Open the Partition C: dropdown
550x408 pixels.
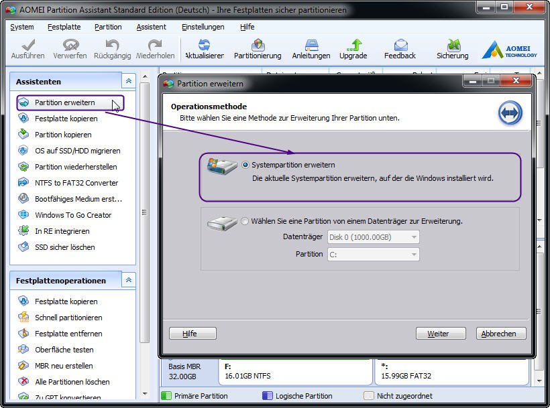pyautogui.click(x=373, y=255)
